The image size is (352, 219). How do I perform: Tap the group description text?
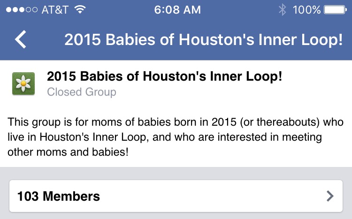click(176, 137)
